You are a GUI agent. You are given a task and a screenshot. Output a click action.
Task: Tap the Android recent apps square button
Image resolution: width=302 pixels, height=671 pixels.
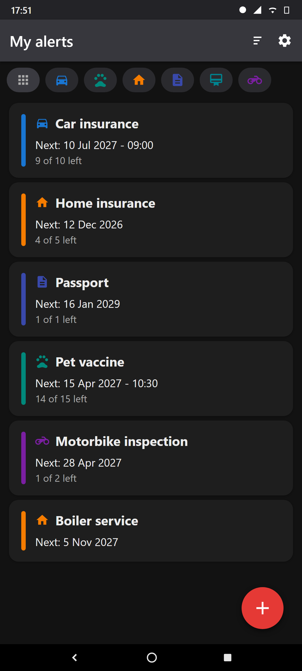pos(228,658)
